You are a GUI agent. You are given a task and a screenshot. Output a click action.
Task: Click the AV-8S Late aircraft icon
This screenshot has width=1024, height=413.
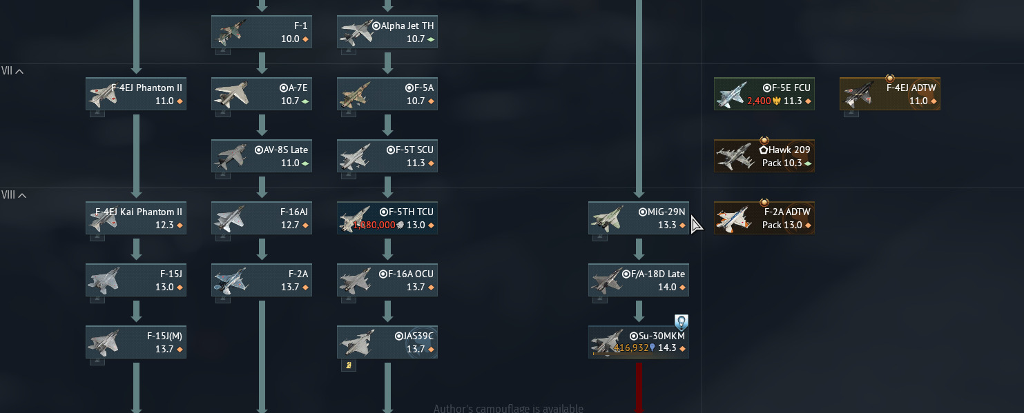[232, 156]
